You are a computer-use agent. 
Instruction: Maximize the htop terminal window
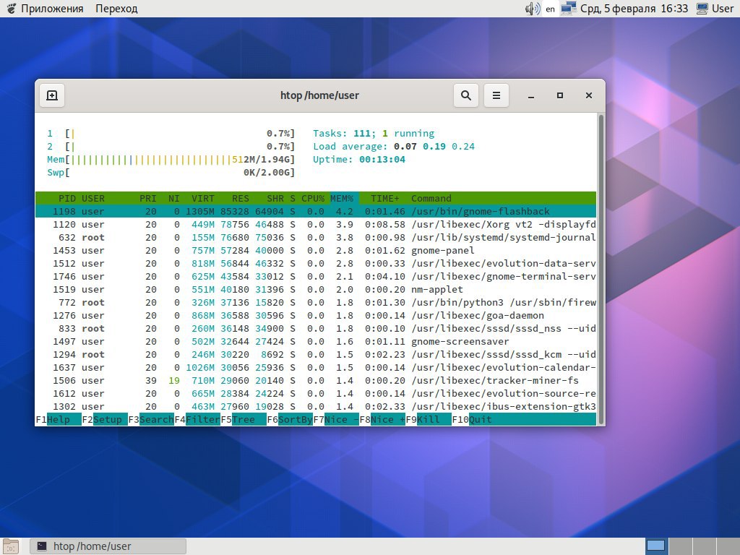[560, 95]
